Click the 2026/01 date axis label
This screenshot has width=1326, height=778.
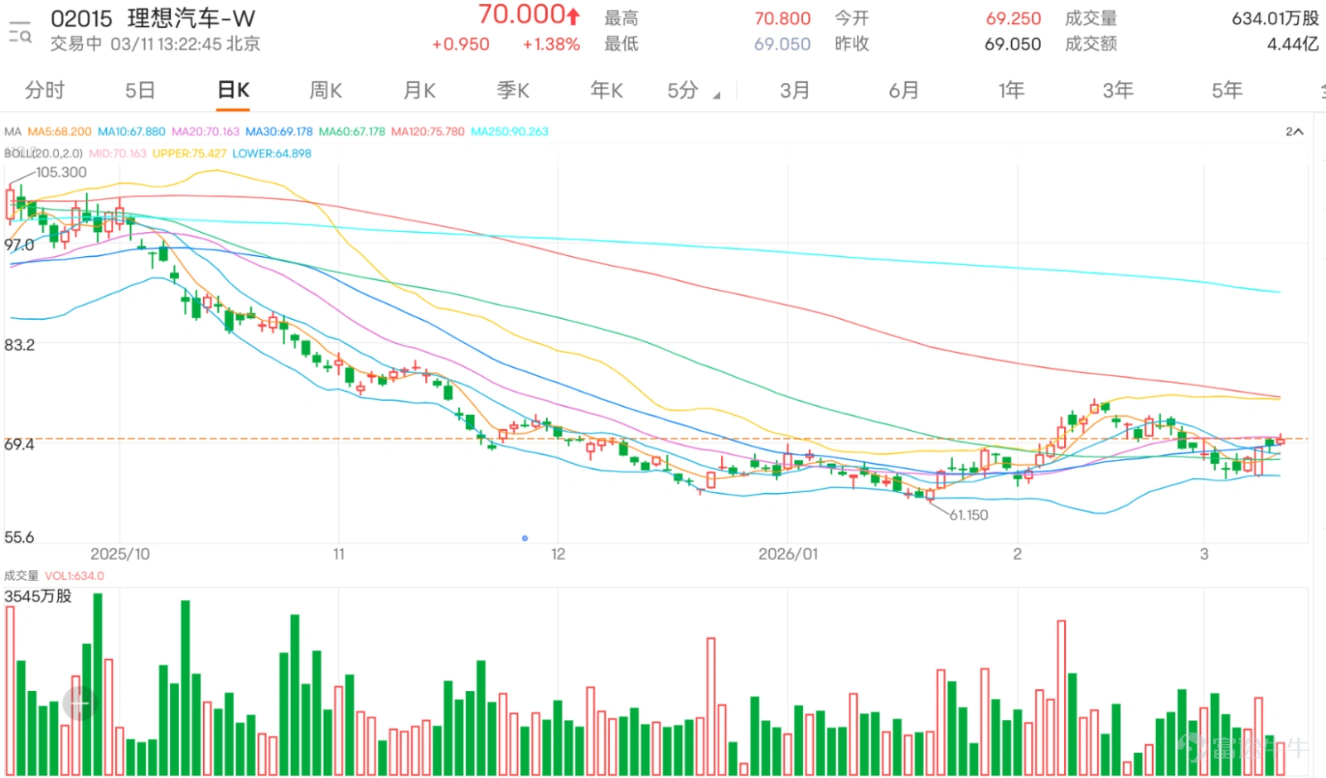tap(788, 553)
